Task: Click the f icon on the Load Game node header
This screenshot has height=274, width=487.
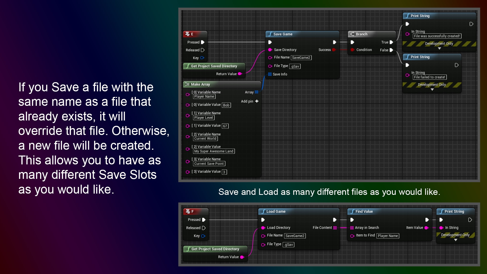Action: click(x=263, y=211)
